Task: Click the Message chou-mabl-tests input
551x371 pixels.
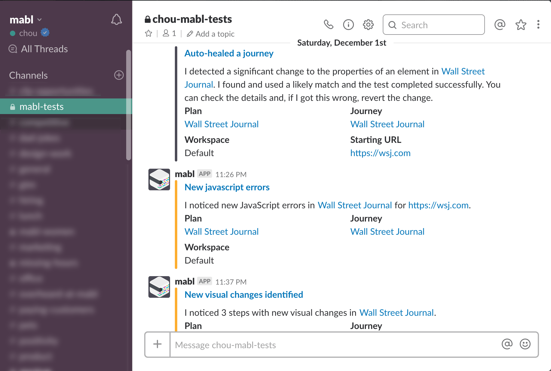Action: click(335, 345)
